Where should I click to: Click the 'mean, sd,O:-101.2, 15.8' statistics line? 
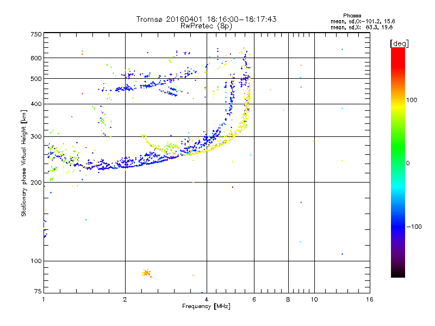pyautogui.click(x=363, y=21)
